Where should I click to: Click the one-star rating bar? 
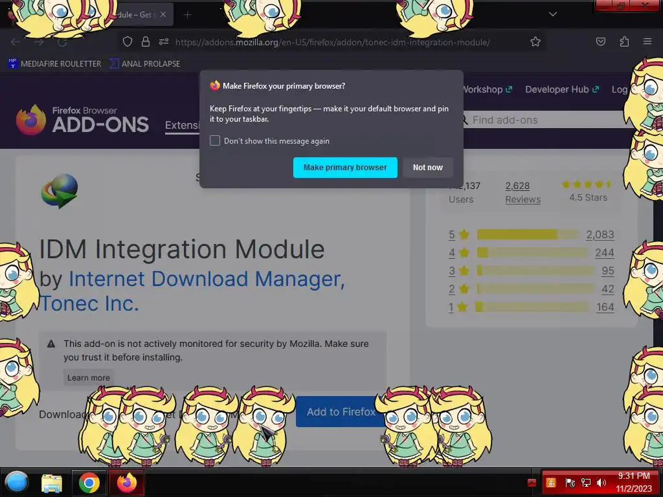tap(532, 307)
